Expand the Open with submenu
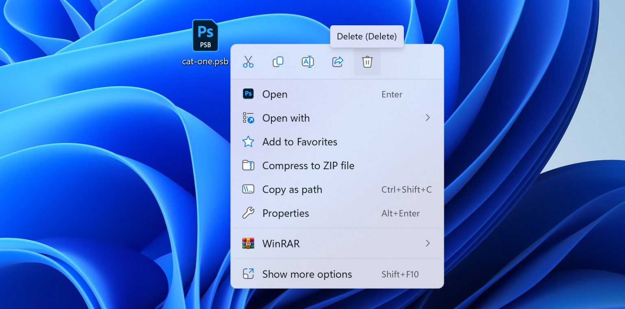Viewport: 625px width, 309px height. [428, 118]
